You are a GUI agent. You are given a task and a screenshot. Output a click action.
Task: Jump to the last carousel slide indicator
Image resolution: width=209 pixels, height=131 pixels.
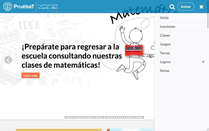139,117
